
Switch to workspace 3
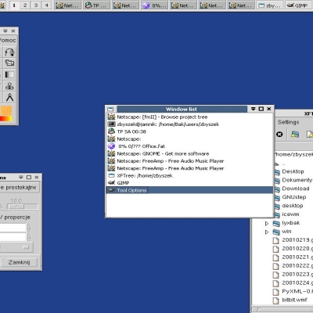pos(36,5)
